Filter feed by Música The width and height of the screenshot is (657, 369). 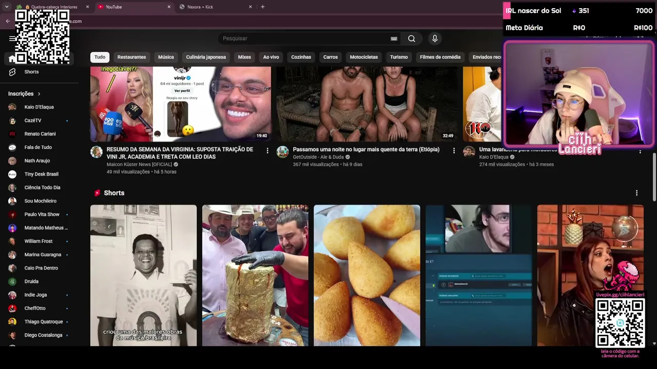[x=166, y=57]
